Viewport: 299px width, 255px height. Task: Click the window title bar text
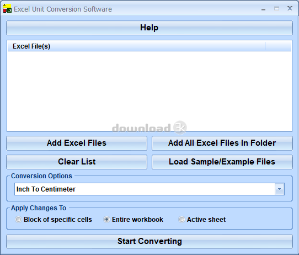[63, 9]
